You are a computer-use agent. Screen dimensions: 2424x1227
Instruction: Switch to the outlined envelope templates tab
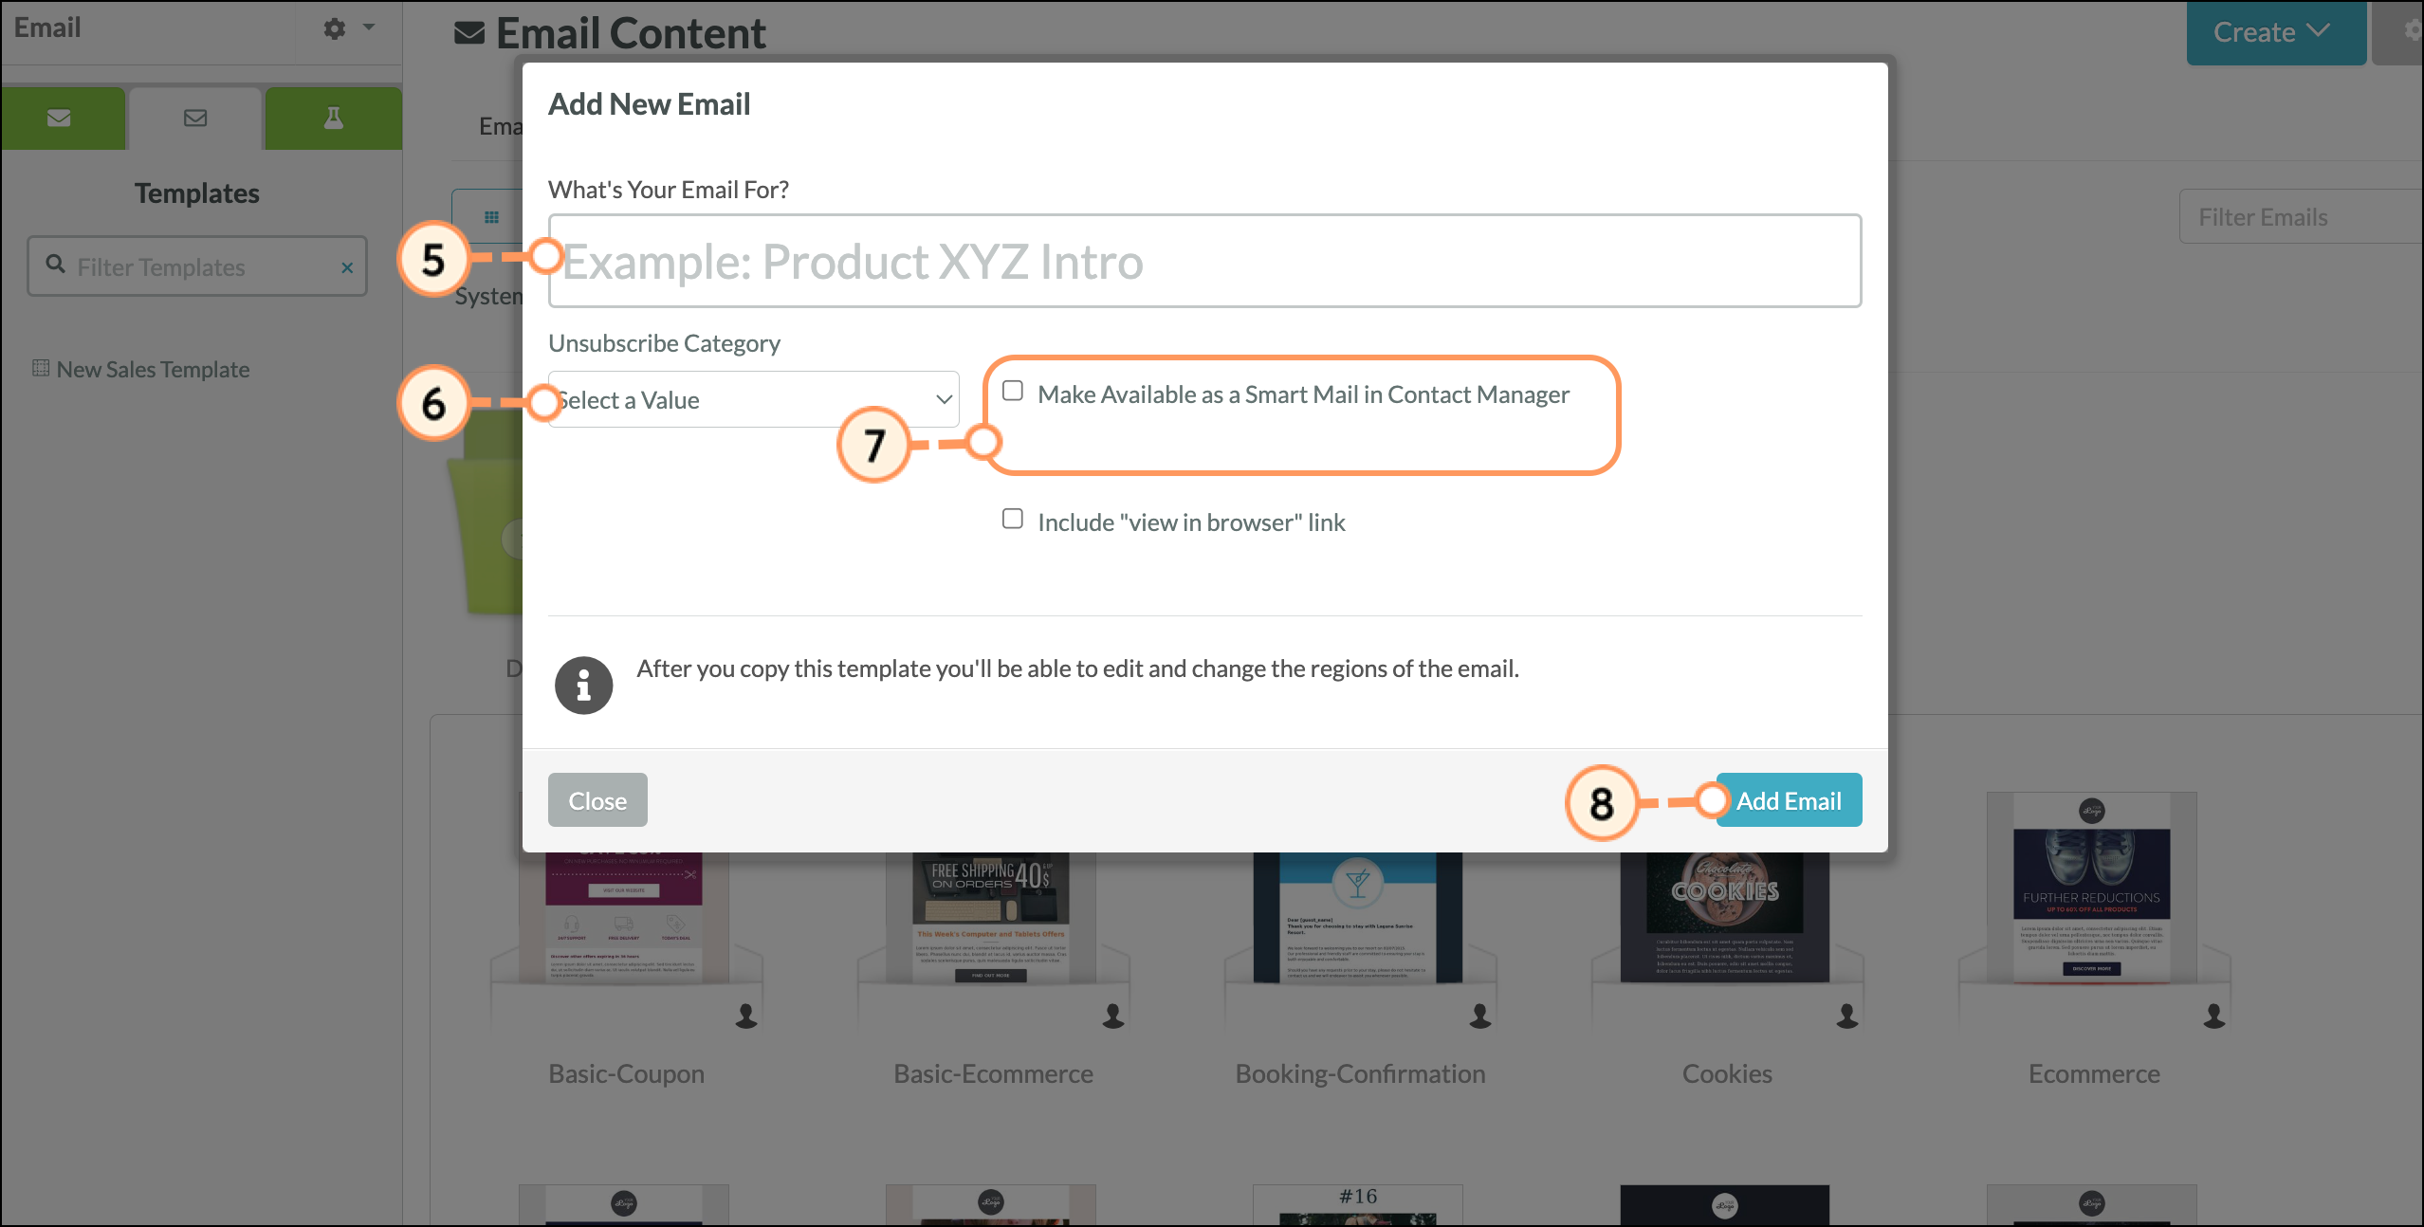(x=195, y=119)
